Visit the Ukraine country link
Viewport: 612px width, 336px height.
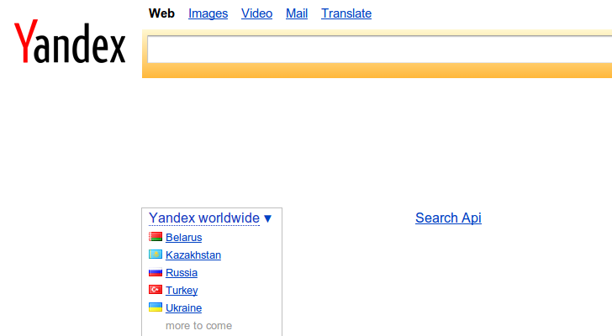coord(183,308)
